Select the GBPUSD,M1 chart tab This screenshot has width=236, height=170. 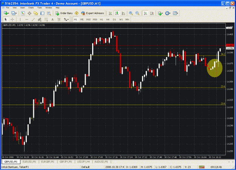click(x=11, y=162)
